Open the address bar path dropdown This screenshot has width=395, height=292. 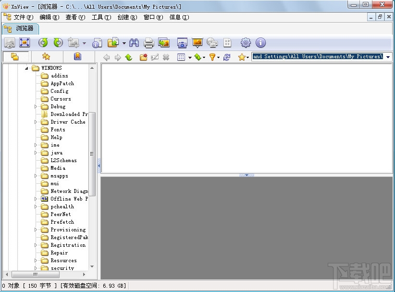388,56
